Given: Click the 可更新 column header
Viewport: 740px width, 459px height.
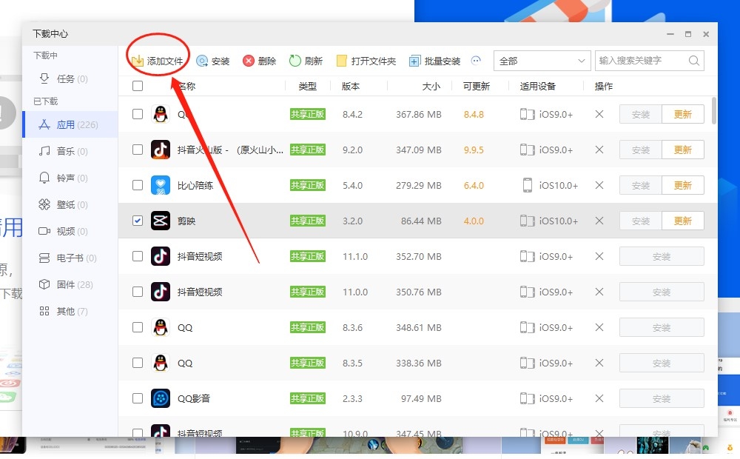Looking at the screenshot, I should (x=476, y=87).
